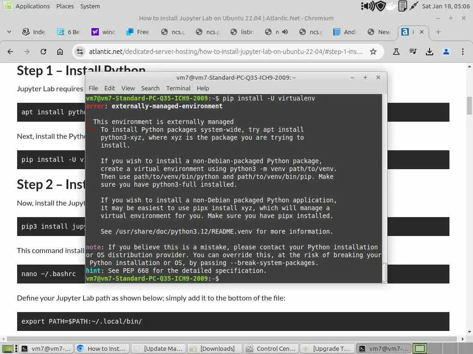Open the notes clipboard tray icon

[402, 6]
